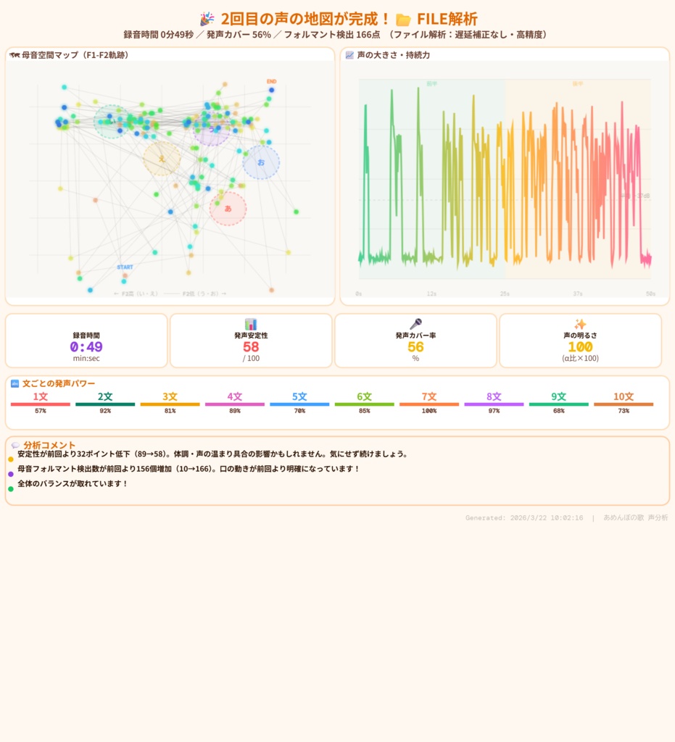Click the 母音空間マップ（F1-F2軌跡） panel title

click(75, 55)
